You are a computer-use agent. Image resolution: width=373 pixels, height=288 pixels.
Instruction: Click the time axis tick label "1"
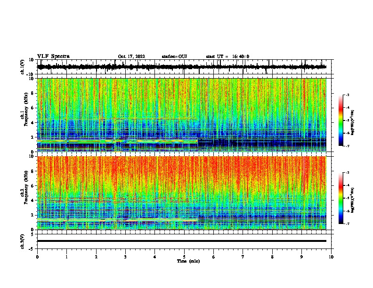(66, 257)
